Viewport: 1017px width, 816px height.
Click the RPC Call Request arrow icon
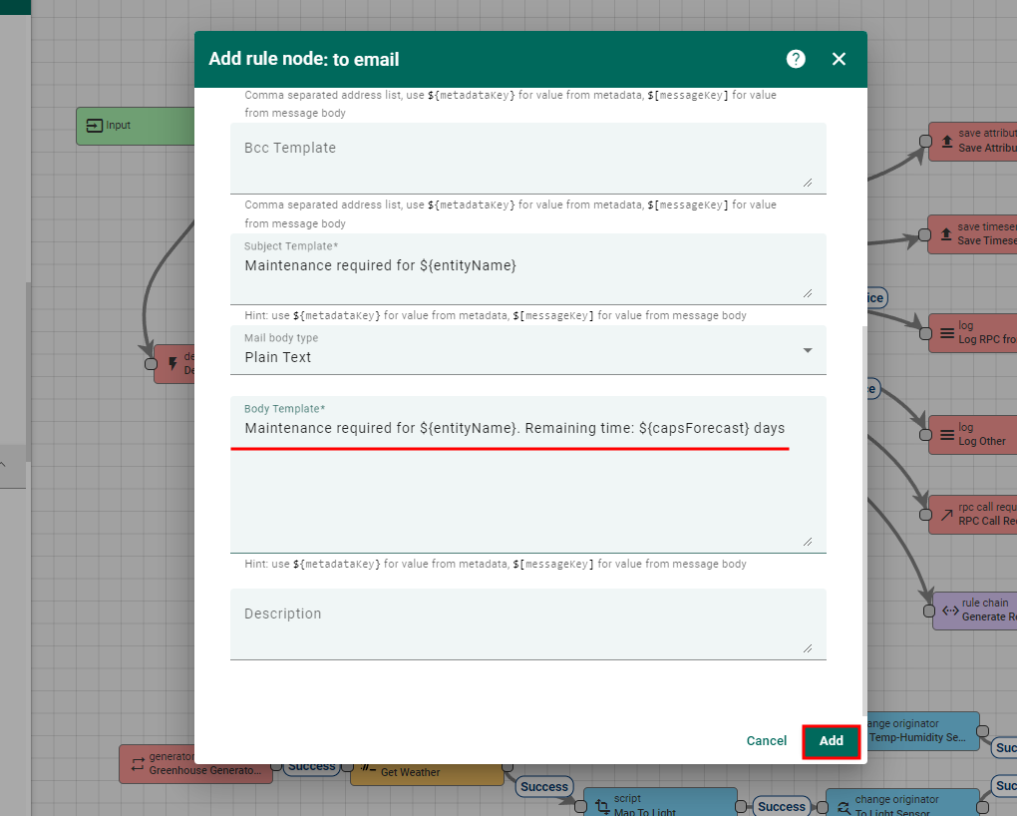[946, 514]
